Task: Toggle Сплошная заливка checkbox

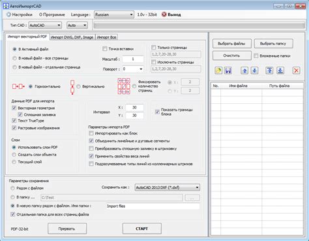Action: coord(20,114)
